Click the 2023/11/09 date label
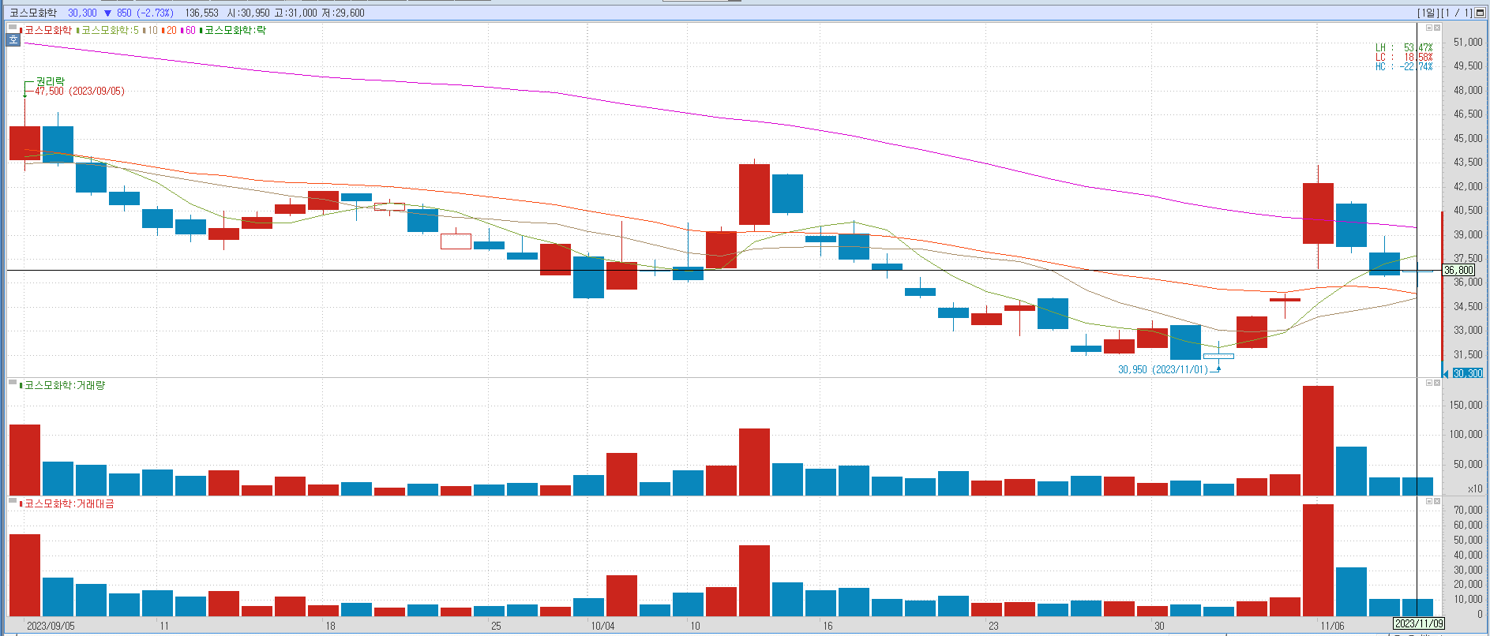The image size is (1490, 636). [x=1418, y=623]
